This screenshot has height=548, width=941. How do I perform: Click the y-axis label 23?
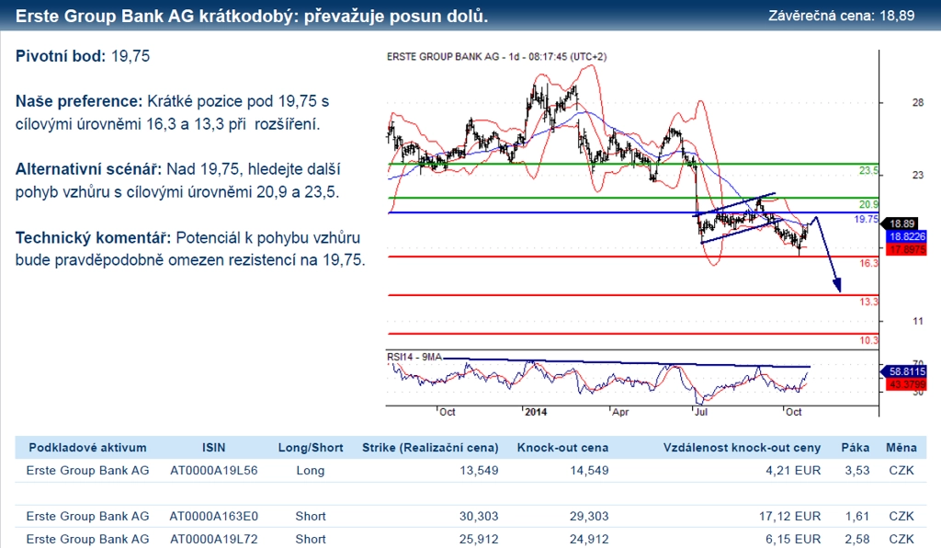[918, 176]
